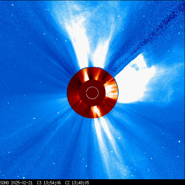The height and width of the screenshot is (185, 185).
Task: Click the bright star at far right lower area
Action: click(179, 142)
